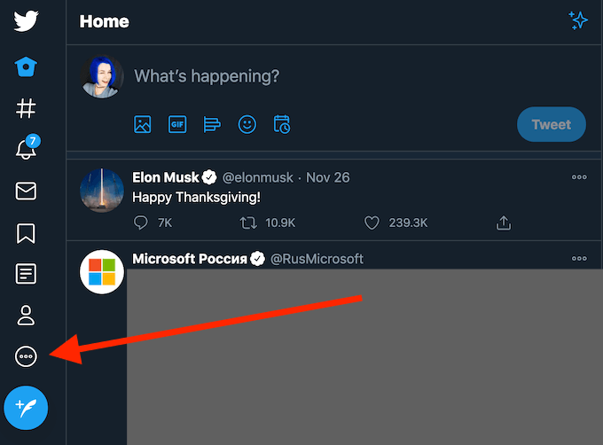Like Elon Musk's Happy Thanksgiving tweet
603x445 pixels.
coord(373,222)
